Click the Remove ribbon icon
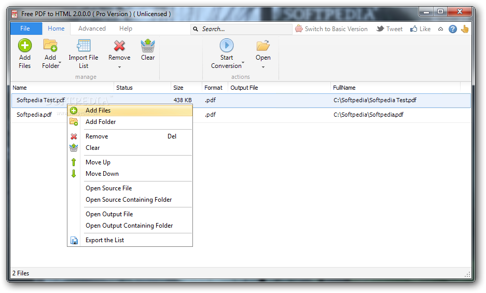Viewport: 486px width, 293px height. (x=119, y=46)
